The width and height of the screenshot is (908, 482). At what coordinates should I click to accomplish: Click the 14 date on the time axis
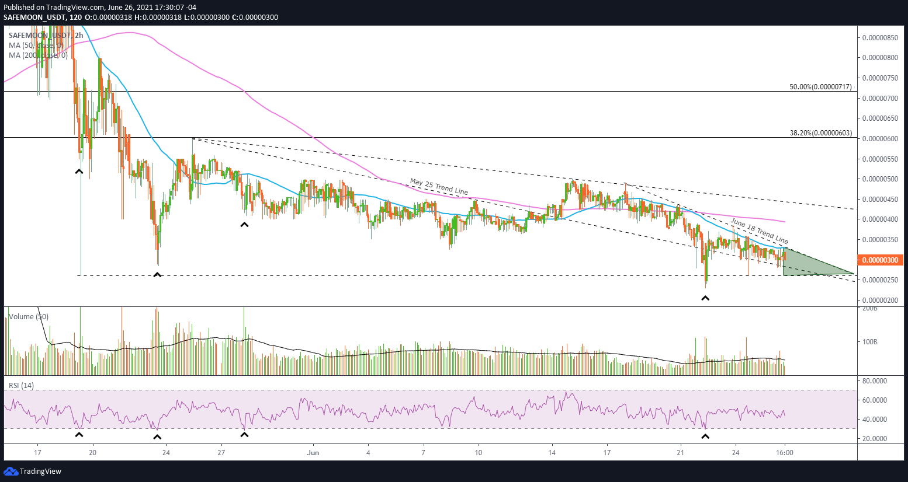552,453
